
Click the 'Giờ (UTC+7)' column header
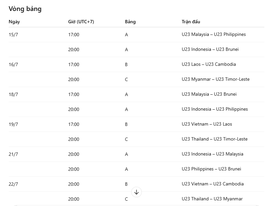81,22
